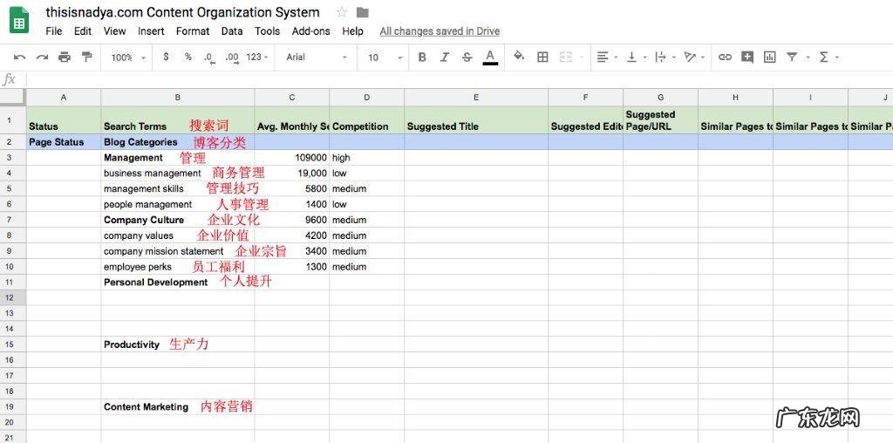893x443 pixels.
Task: Click the document title to rename
Action: pyautogui.click(x=183, y=12)
